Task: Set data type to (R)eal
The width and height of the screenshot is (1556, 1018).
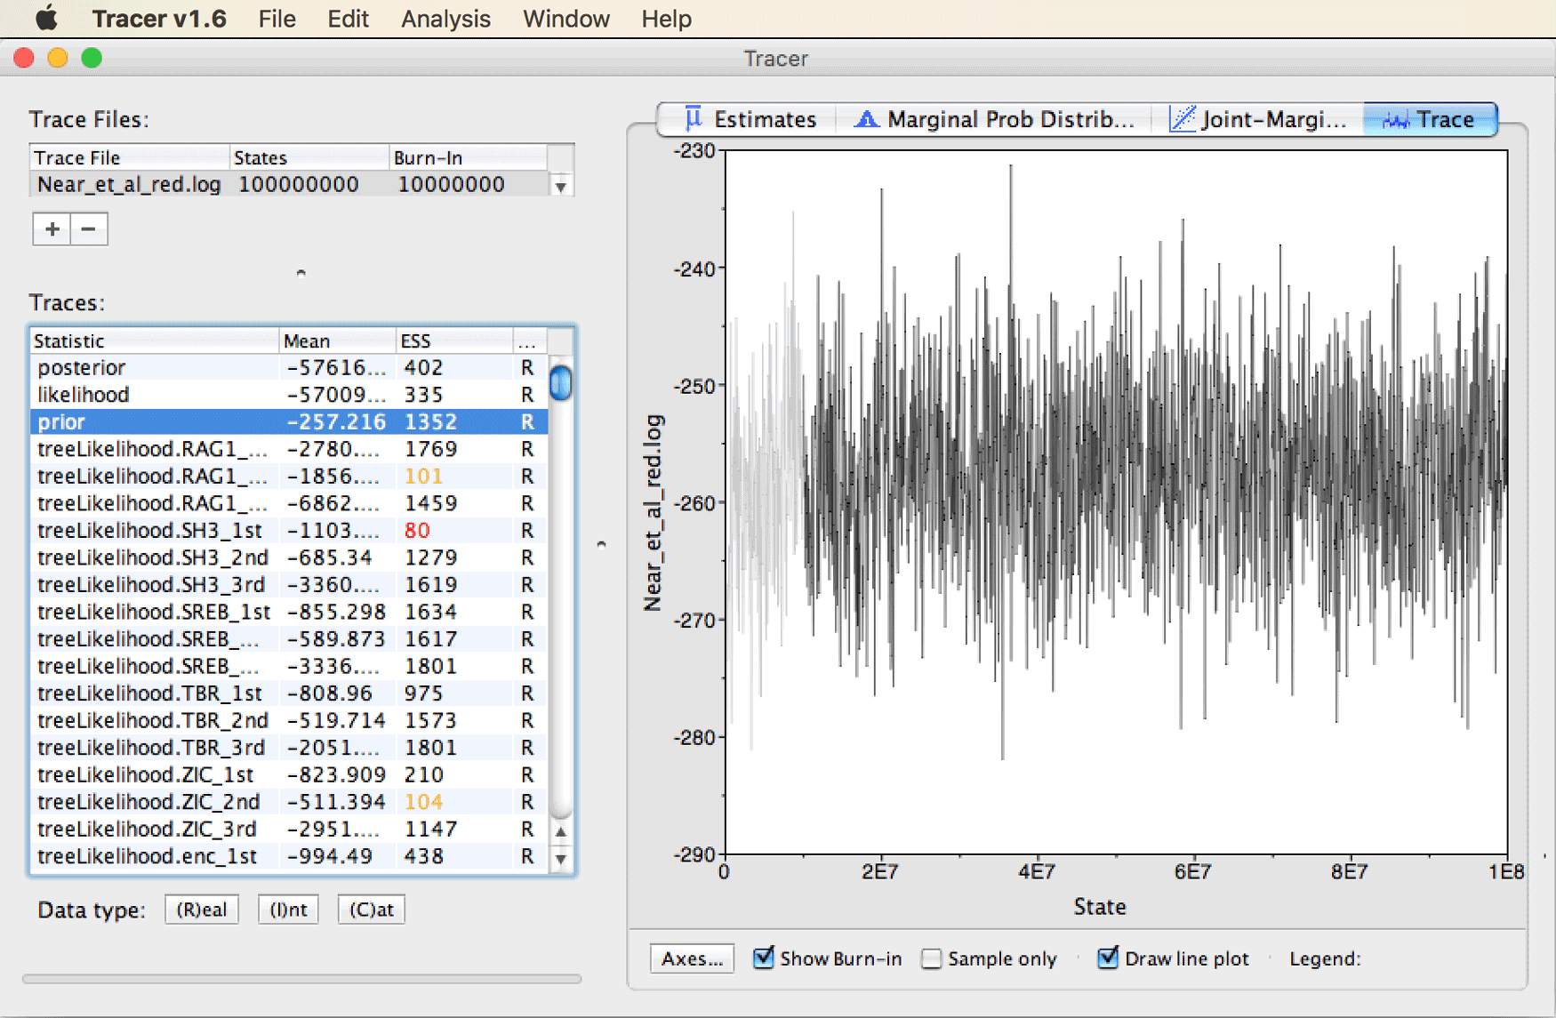Action: [202, 910]
